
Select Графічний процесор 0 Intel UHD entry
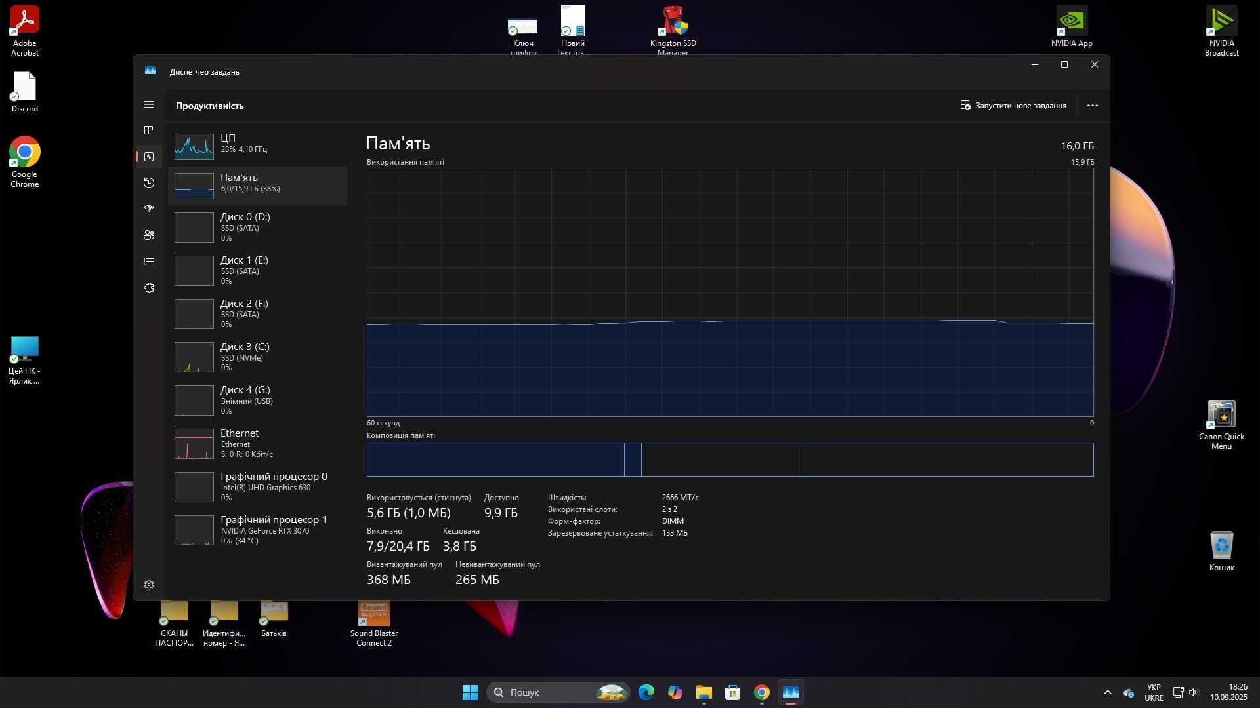point(257,486)
